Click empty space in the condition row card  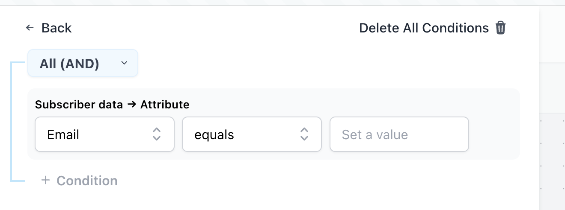494,134
